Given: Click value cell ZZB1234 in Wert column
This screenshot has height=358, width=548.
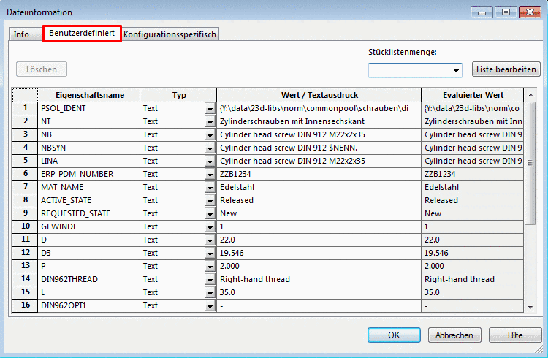Looking at the screenshot, I should 319,174.
